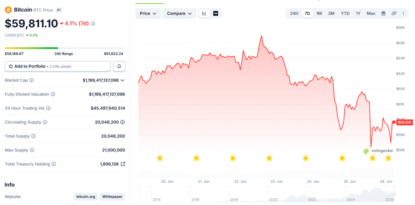Open Total Treasury Holding info icon

tap(54, 164)
